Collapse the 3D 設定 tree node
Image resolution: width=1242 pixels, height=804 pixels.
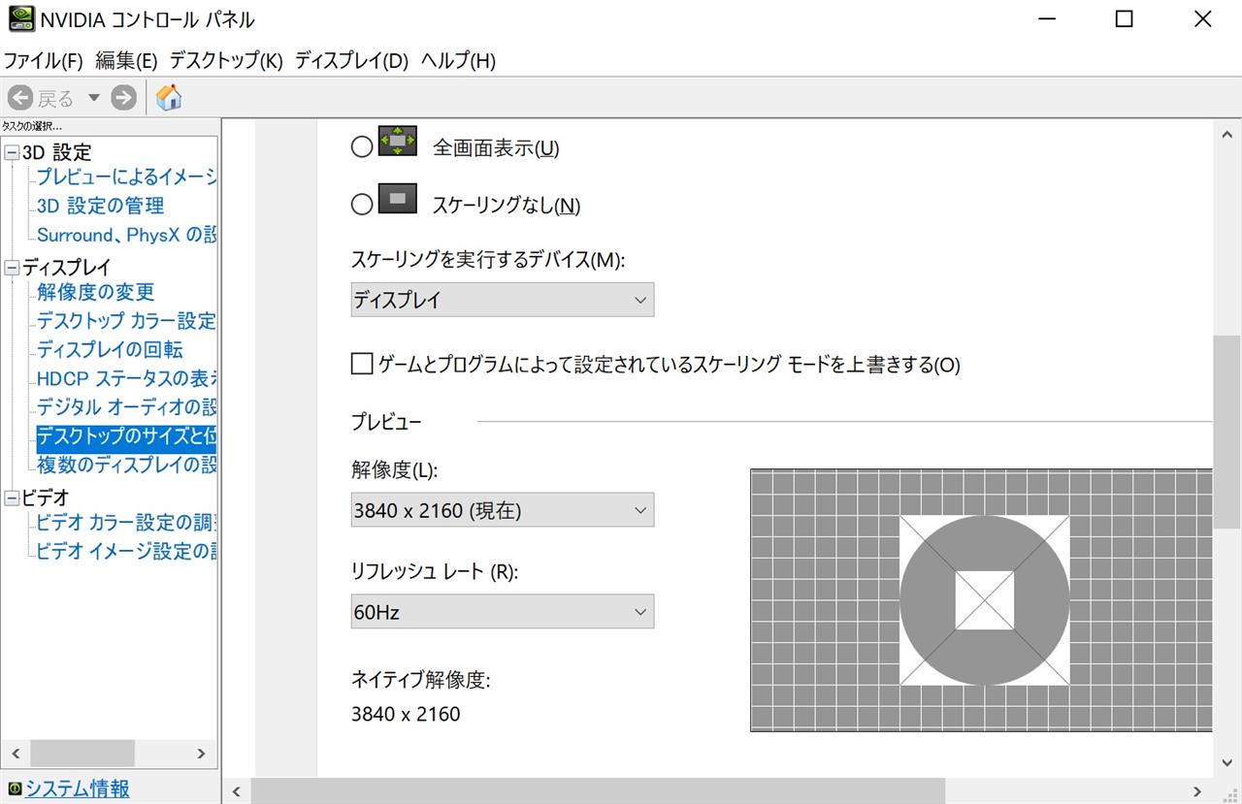[x=12, y=152]
